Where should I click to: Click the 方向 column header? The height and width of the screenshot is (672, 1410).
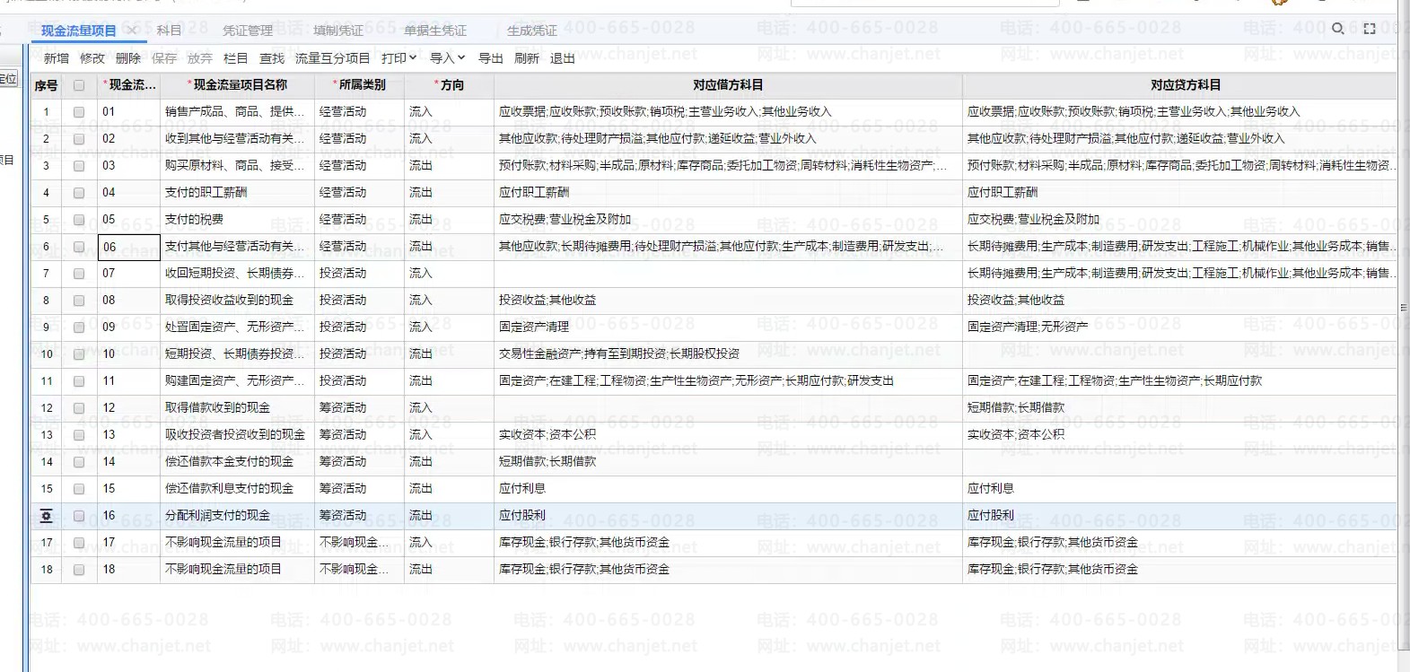(x=450, y=85)
